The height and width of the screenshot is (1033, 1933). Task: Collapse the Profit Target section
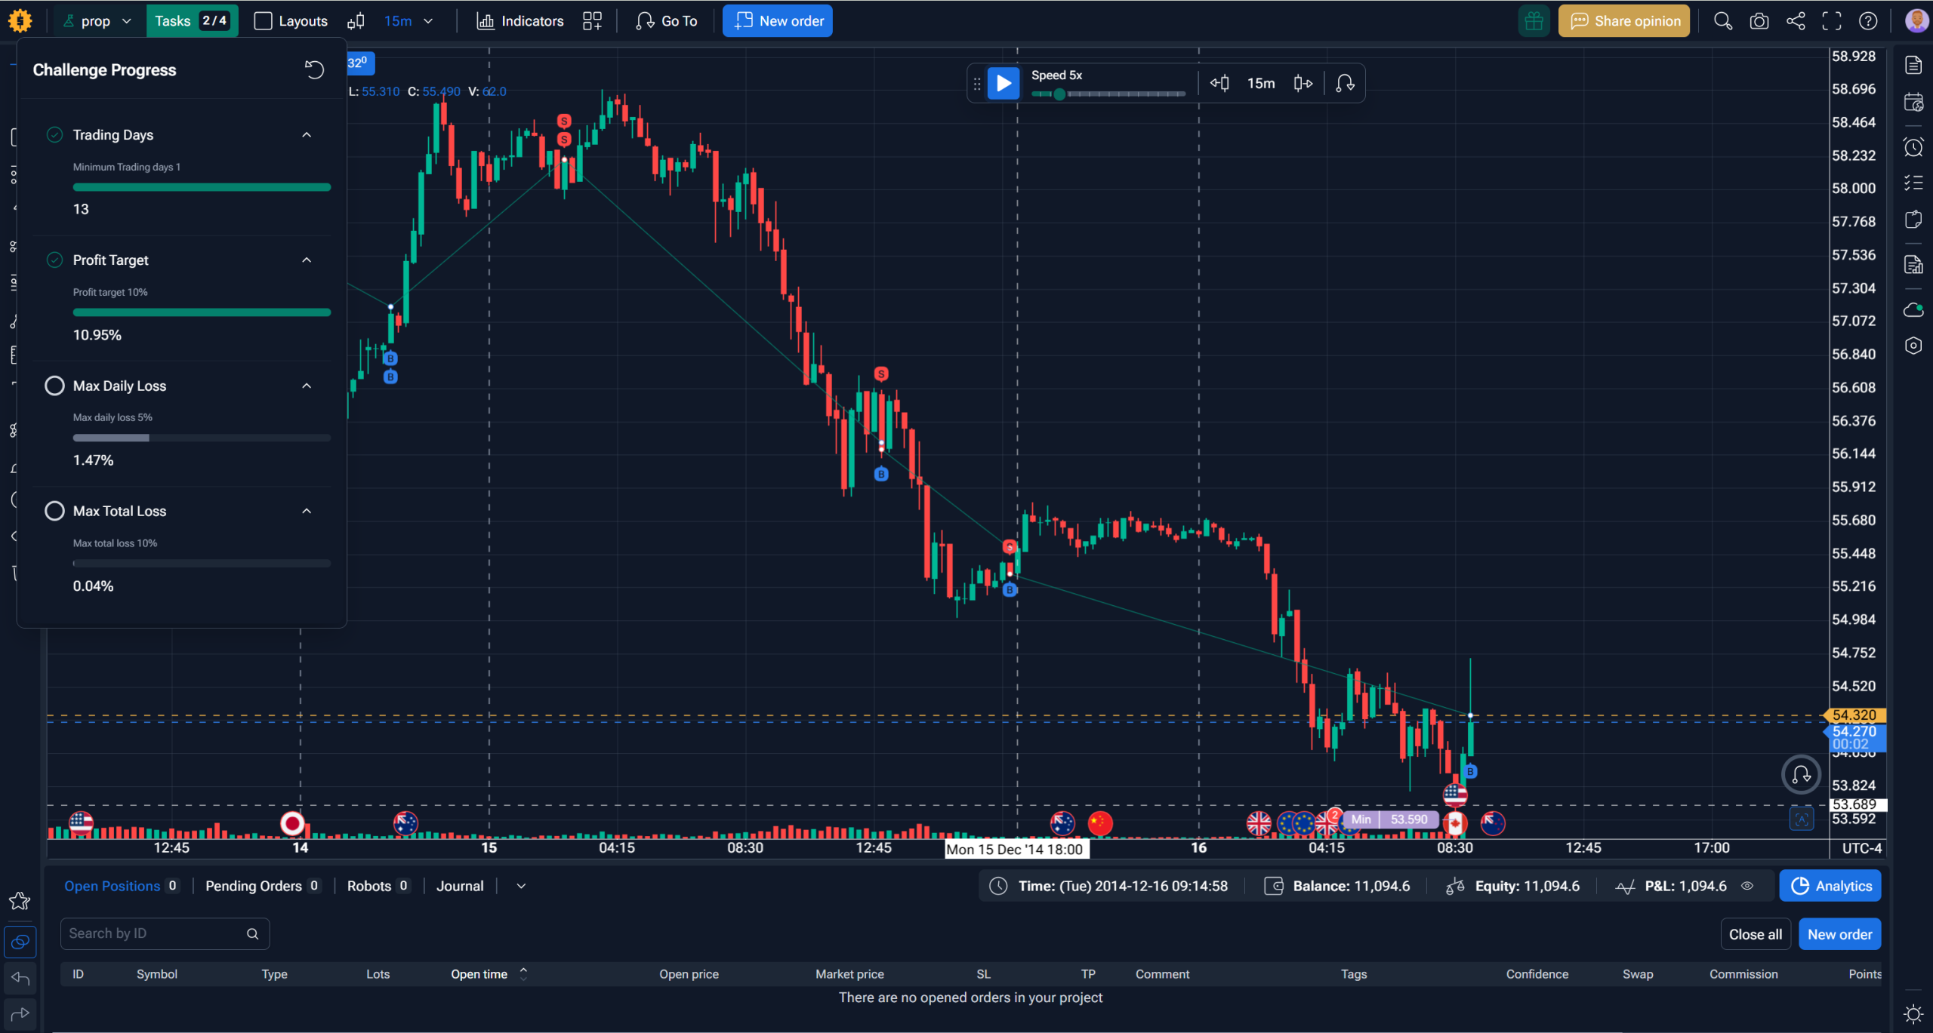[x=307, y=260]
